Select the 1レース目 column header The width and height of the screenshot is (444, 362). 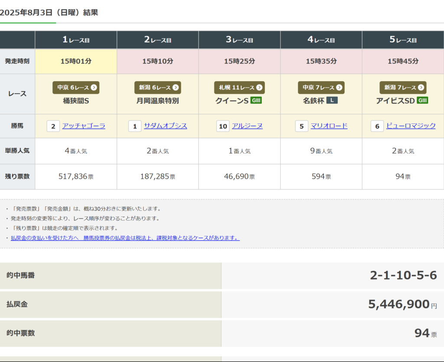coord(76,40)
